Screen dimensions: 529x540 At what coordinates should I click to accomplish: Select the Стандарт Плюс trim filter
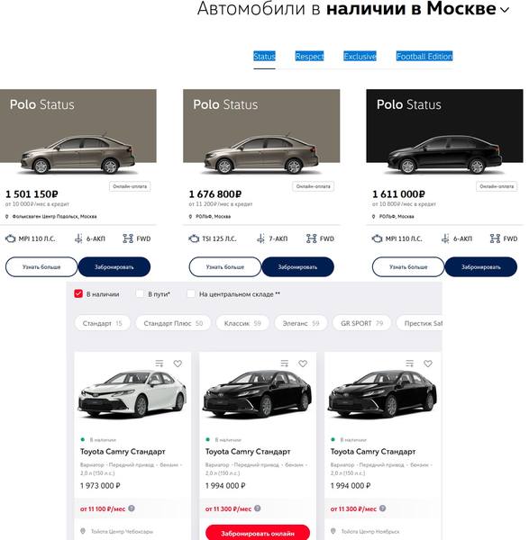pos(173,323)
